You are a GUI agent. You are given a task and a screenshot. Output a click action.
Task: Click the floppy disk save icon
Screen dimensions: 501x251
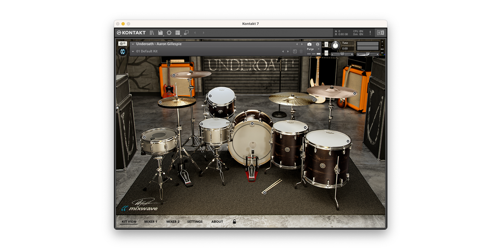coord(160,33)
